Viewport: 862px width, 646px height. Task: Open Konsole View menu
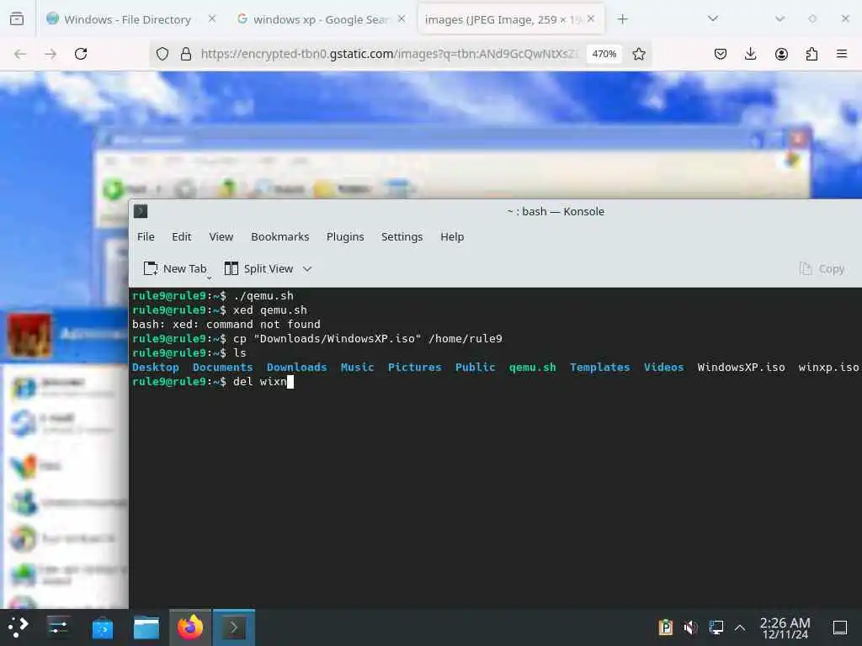(x=221, y=236)
